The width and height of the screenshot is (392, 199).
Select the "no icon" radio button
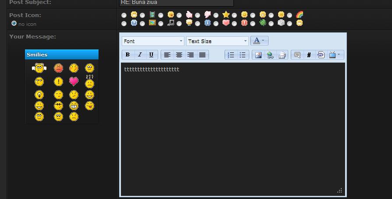click(x=14, y=23)
